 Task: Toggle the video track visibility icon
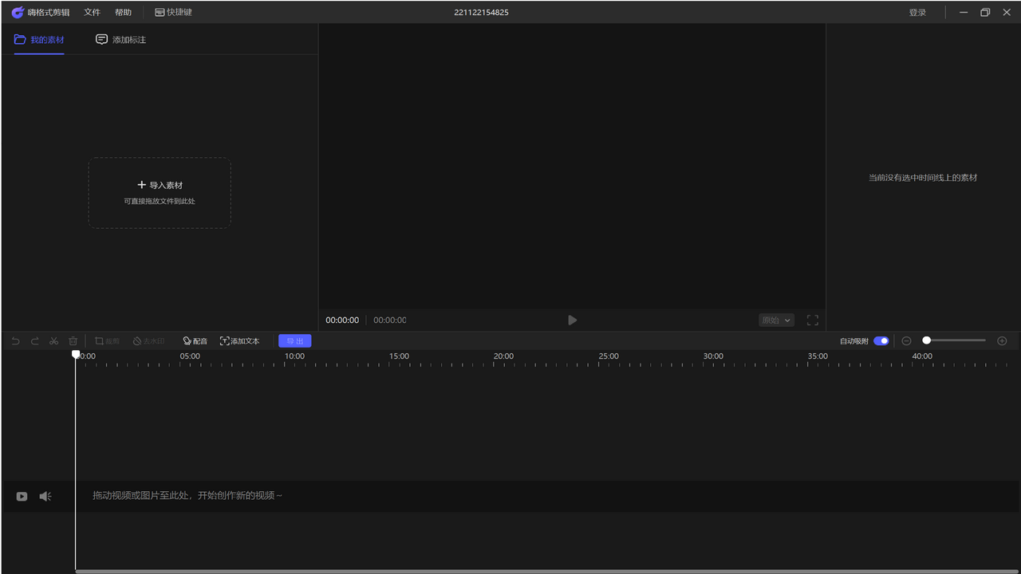(x=22, y=497)
